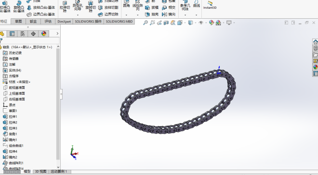Screen dimensions: 318x175
Task: Click the 旋转凸台/基体 revolved boss tool
Action: 19,7
